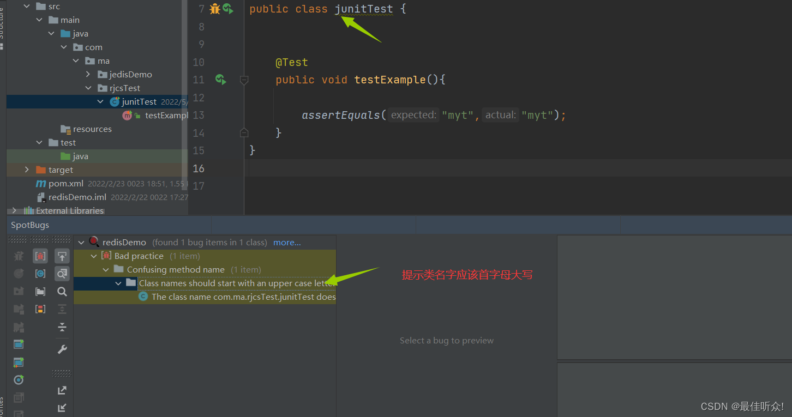This screenshot has width=792, height=417.
Task: Toggle Preview Selected Result icon
Action: click(x=62, y=274)
